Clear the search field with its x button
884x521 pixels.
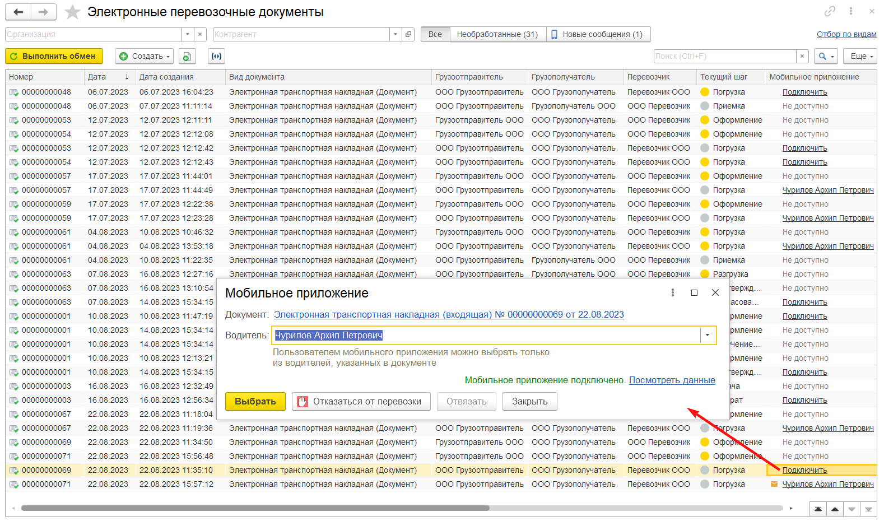point(802,56)
